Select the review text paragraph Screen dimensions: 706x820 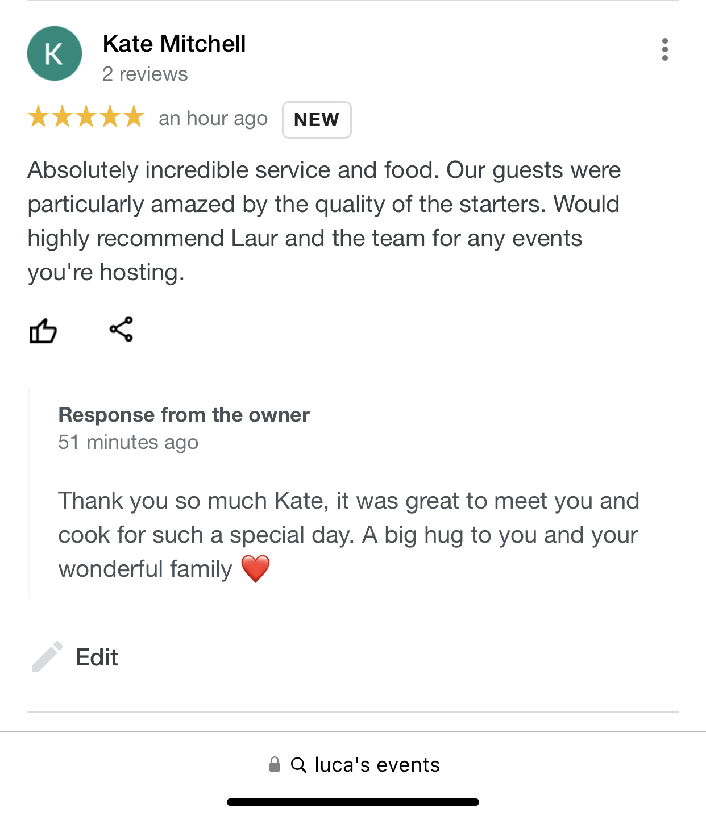(324, 222)
